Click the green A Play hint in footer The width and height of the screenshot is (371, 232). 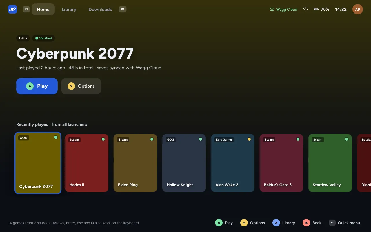pos(224,223)
